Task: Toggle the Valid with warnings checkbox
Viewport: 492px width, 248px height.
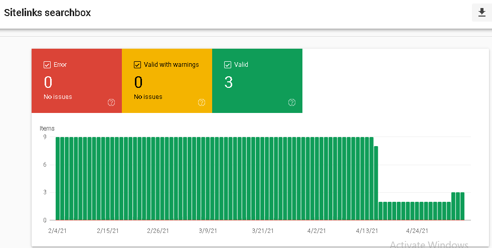Action: click(137, 65)
